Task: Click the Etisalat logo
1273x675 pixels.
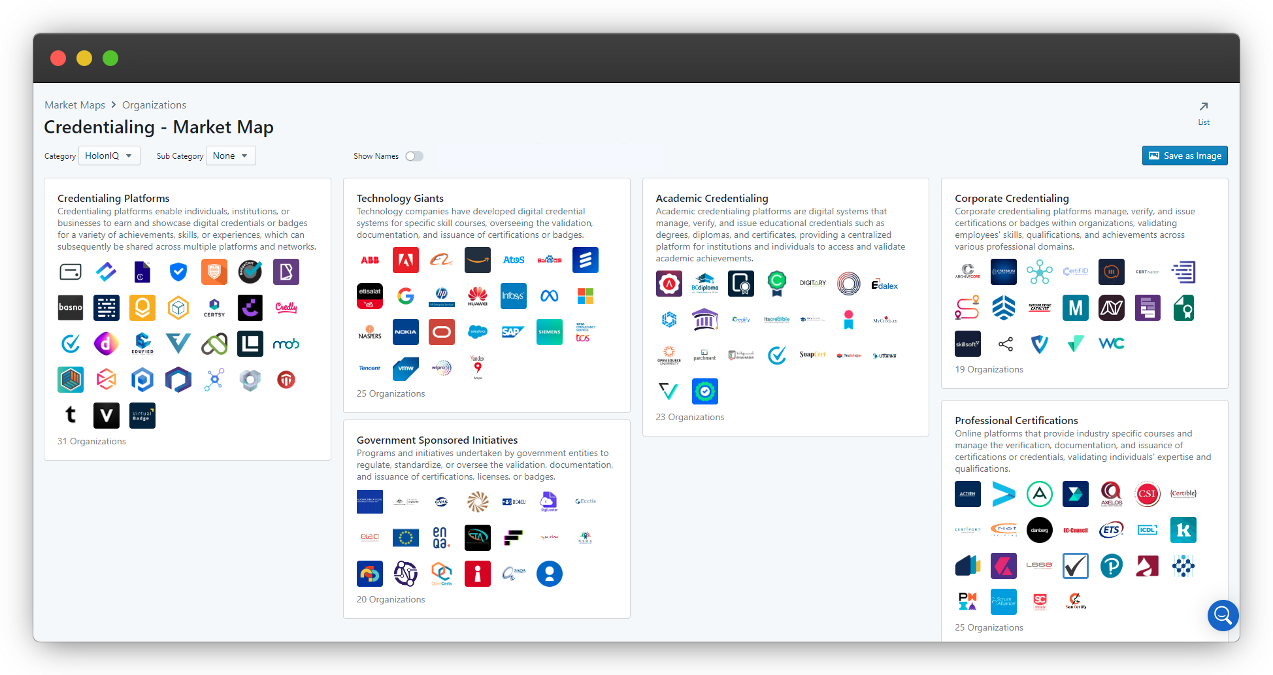Action: point(370,296)
